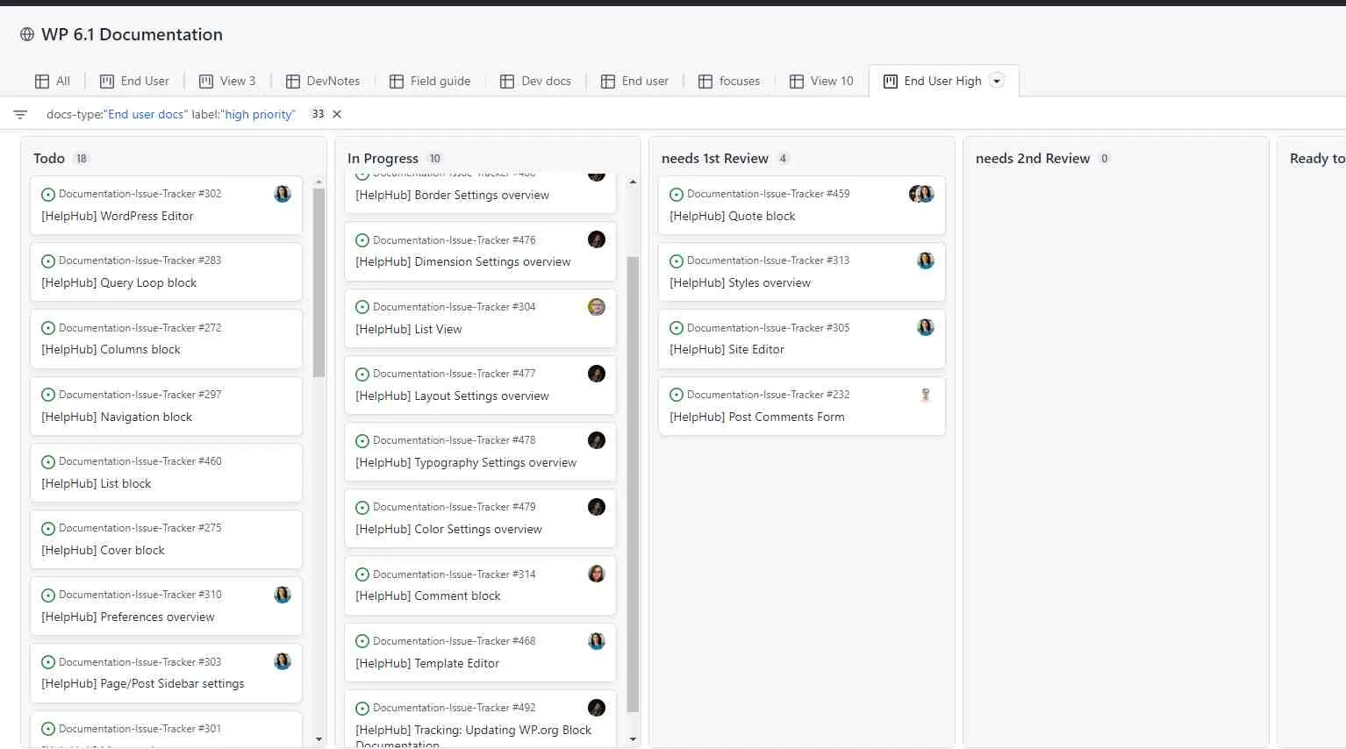This screenshot has width=1346, height=749.
Task: Open the Site Editor issue
Action: [727, 349]
